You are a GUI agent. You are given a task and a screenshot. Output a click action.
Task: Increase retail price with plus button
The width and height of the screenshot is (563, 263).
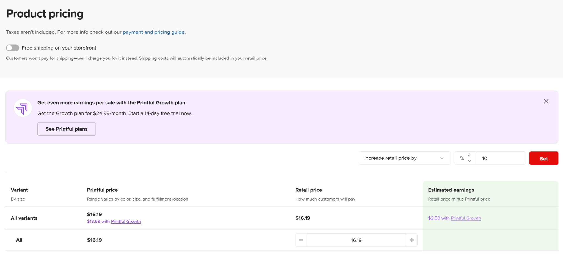pos(412,240)
